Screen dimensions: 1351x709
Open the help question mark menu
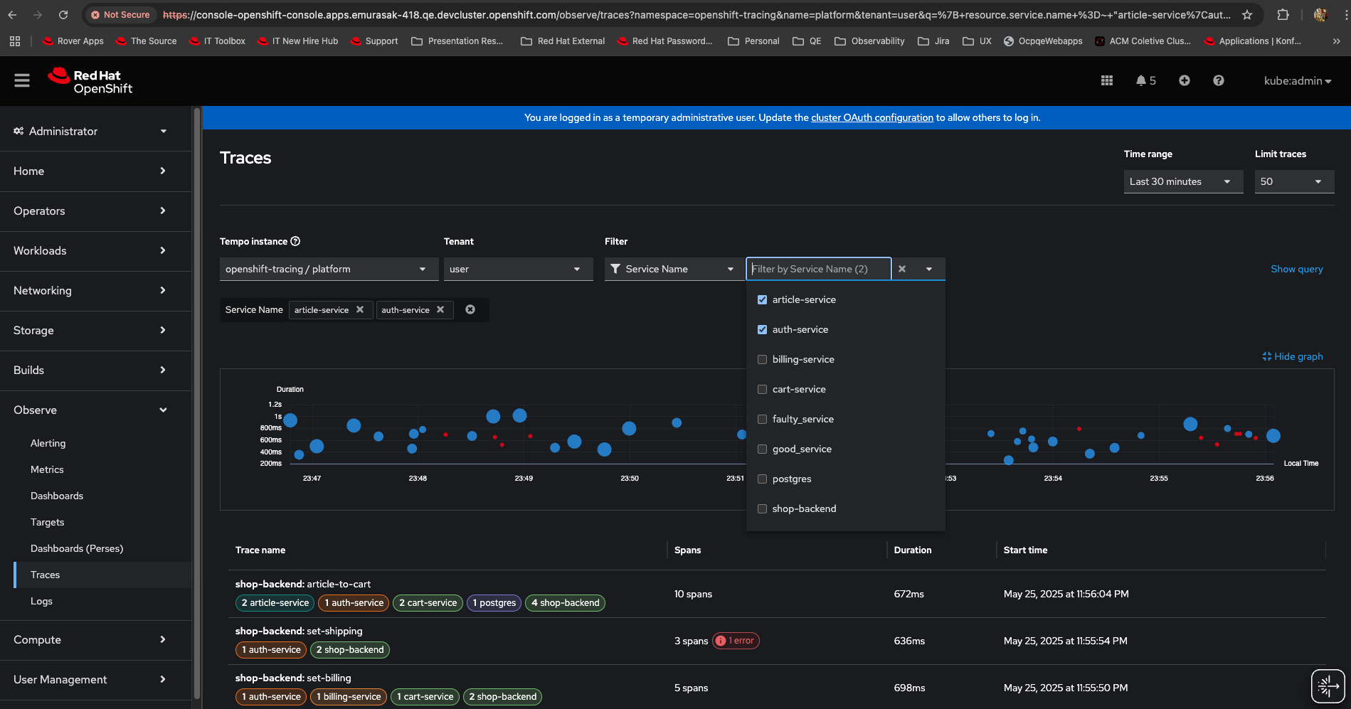coord(1218,81)
